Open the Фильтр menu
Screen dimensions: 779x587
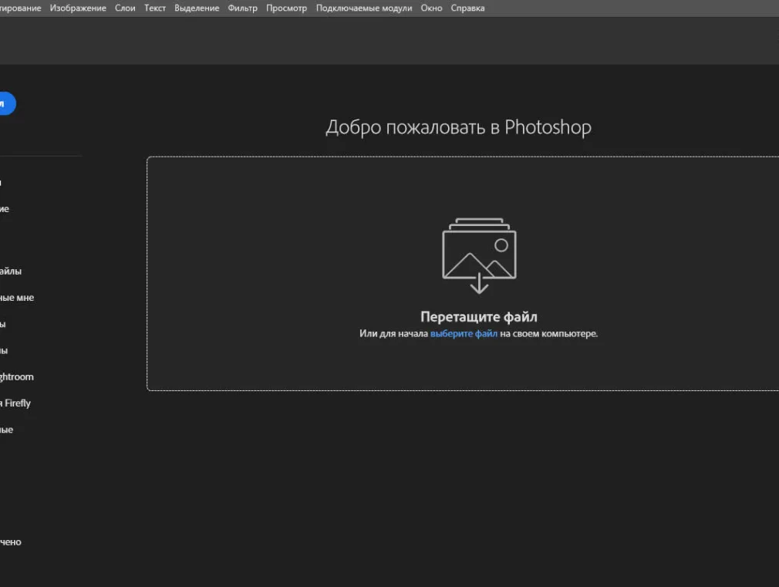(243, 8)
